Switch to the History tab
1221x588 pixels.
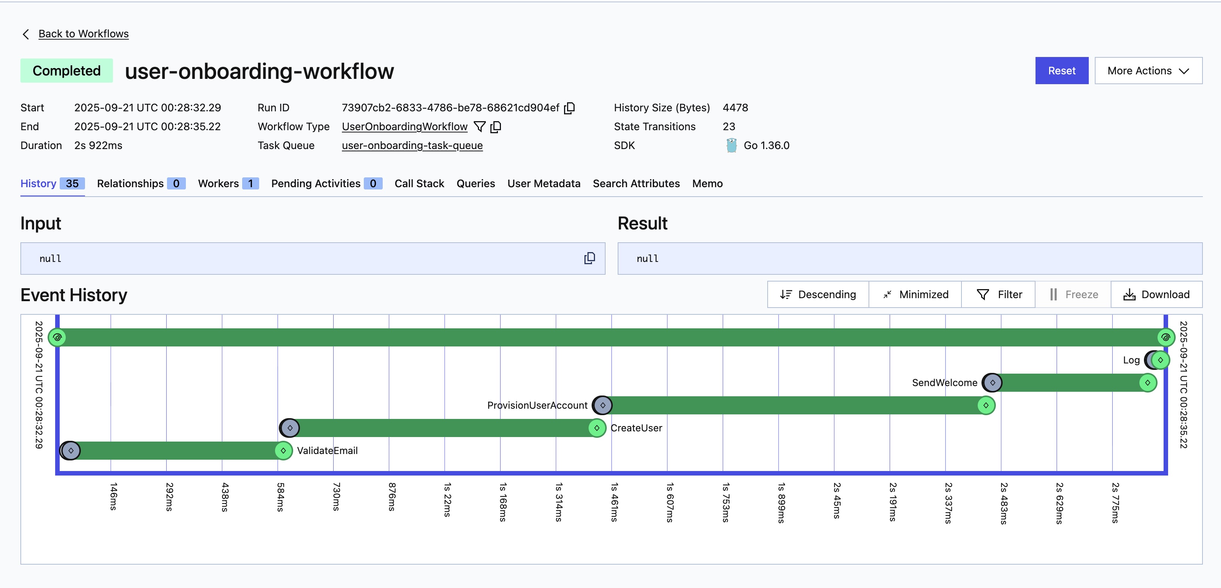53,184
